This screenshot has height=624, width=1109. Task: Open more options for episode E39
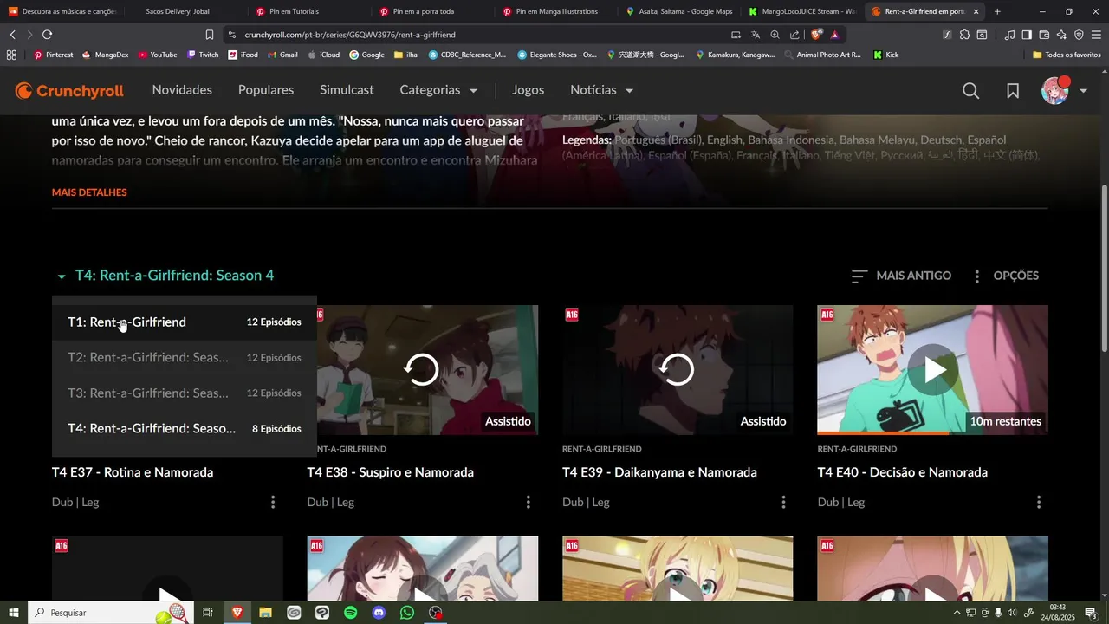coord(783,502)
